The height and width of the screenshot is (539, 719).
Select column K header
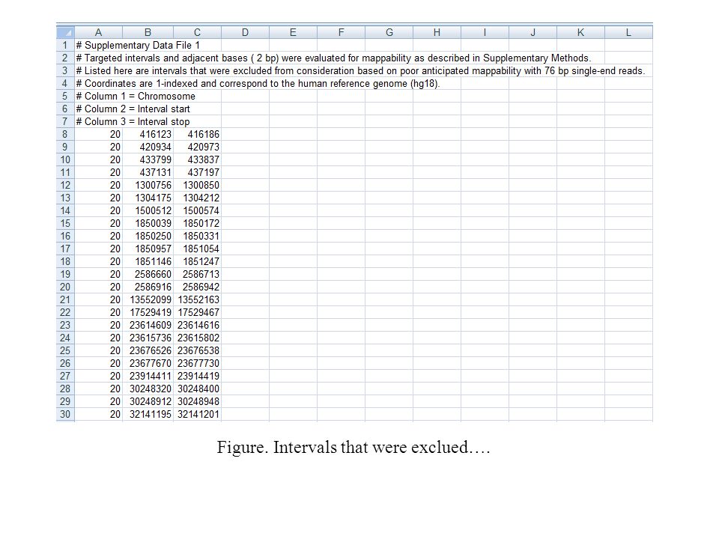(581, 32)
